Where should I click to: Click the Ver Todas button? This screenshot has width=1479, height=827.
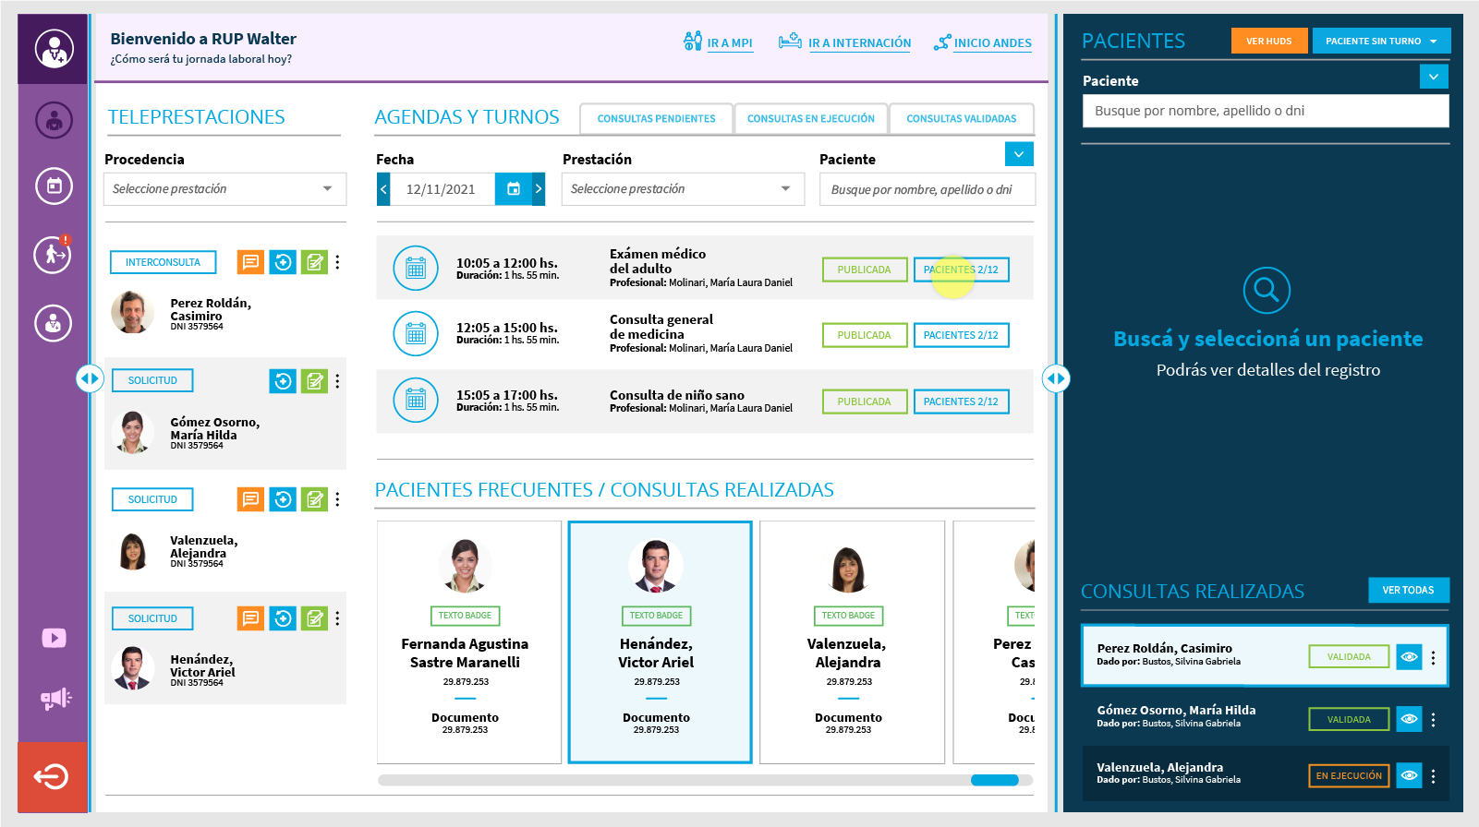(x=1408, y=590)
